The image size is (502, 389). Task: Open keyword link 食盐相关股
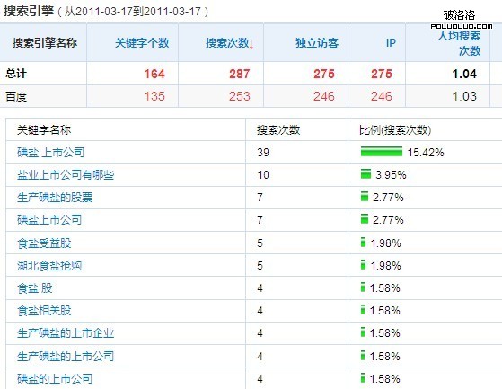point(44,311)
